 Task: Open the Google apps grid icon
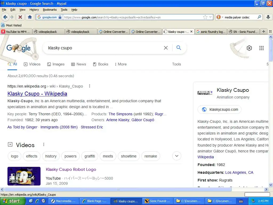tap(262, 48)
